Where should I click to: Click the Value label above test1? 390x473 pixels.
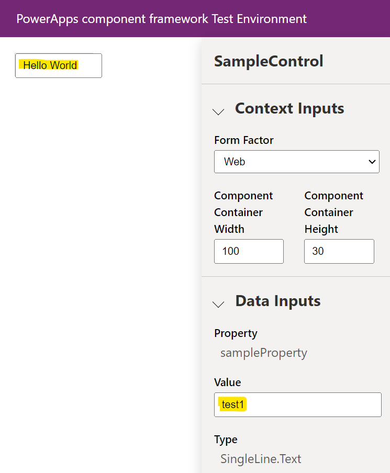point(227,382)
